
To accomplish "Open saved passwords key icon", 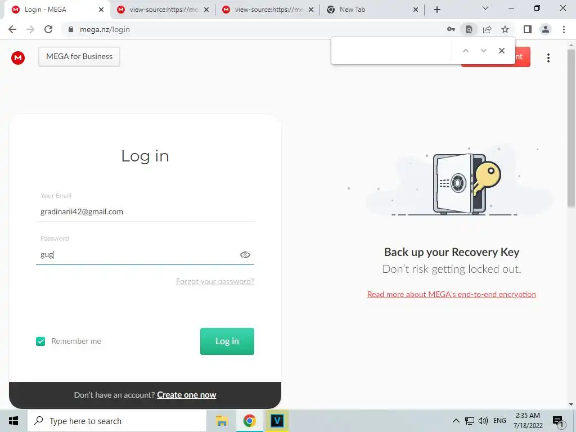I will click(x=451, y=29).
